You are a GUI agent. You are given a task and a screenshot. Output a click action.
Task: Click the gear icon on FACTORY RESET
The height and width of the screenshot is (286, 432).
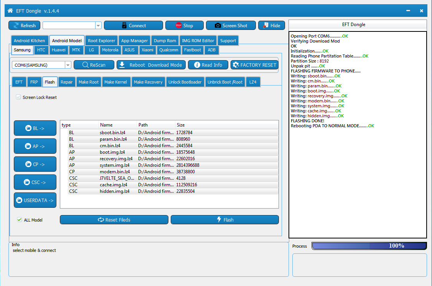pyautogui.click(x=236, y=65)
